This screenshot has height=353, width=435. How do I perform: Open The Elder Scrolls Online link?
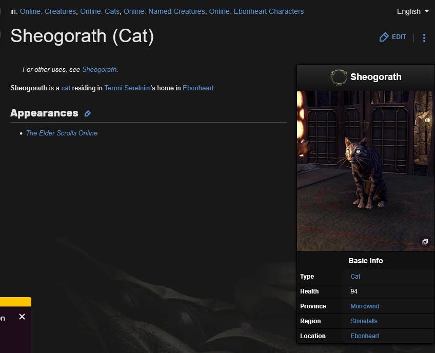tap(62, 133)
